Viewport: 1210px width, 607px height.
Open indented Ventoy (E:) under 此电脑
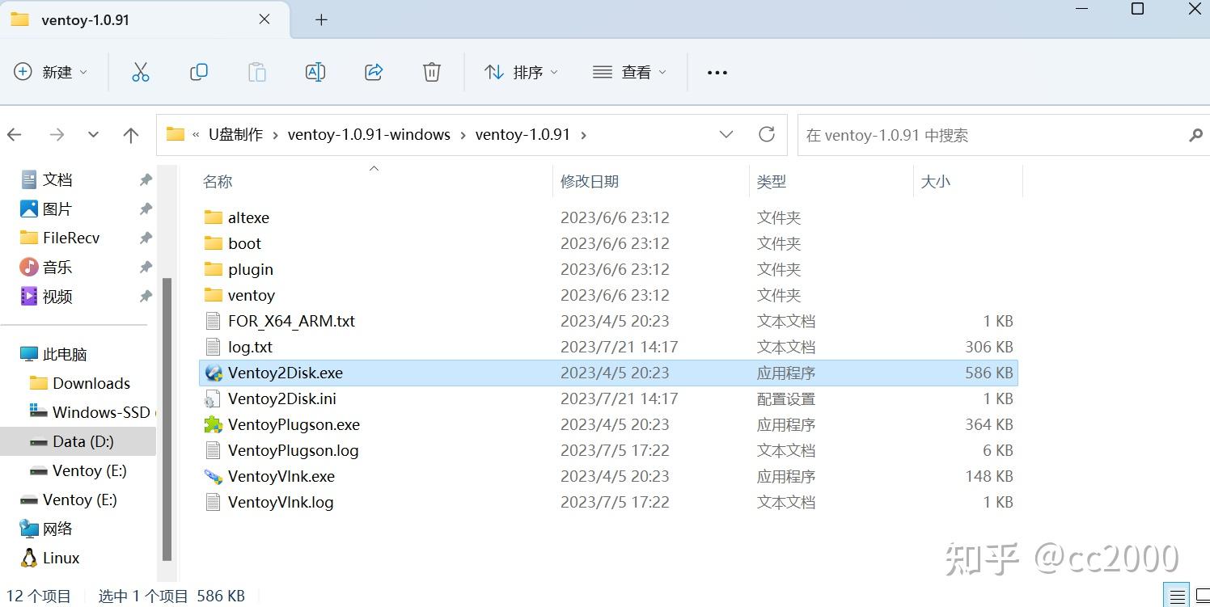[x=89, y=470]
